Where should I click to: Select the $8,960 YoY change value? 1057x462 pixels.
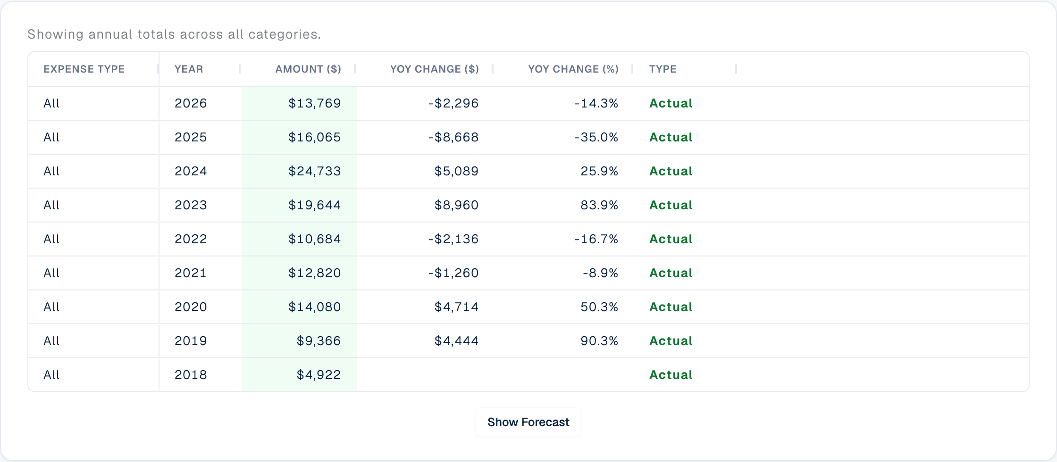pyautogui.click(x=456, y=205)
